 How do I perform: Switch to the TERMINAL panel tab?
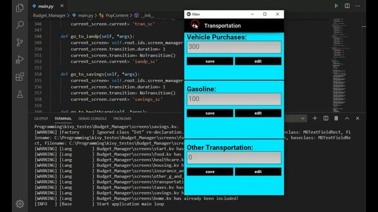(x=63, y=118)
